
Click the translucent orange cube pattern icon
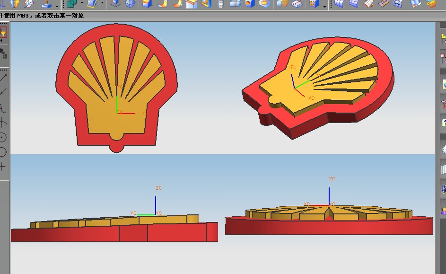[282, 3]
